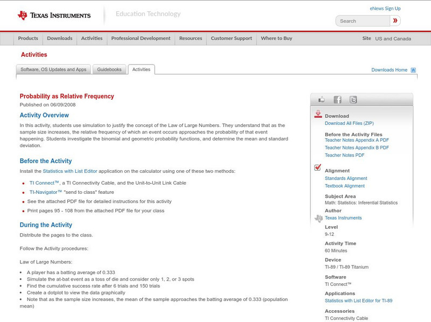
Task: Click the Before the Activity heading
Action: pyautogui.click(x=46, y=161)
